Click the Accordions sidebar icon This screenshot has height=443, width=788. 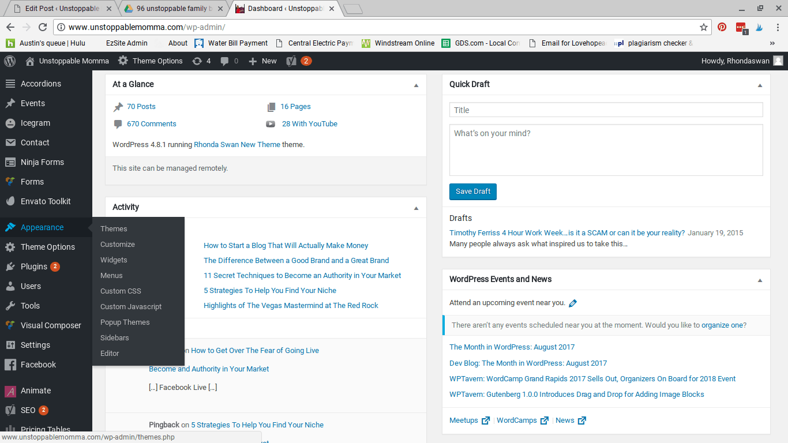[x=10, y=84]
